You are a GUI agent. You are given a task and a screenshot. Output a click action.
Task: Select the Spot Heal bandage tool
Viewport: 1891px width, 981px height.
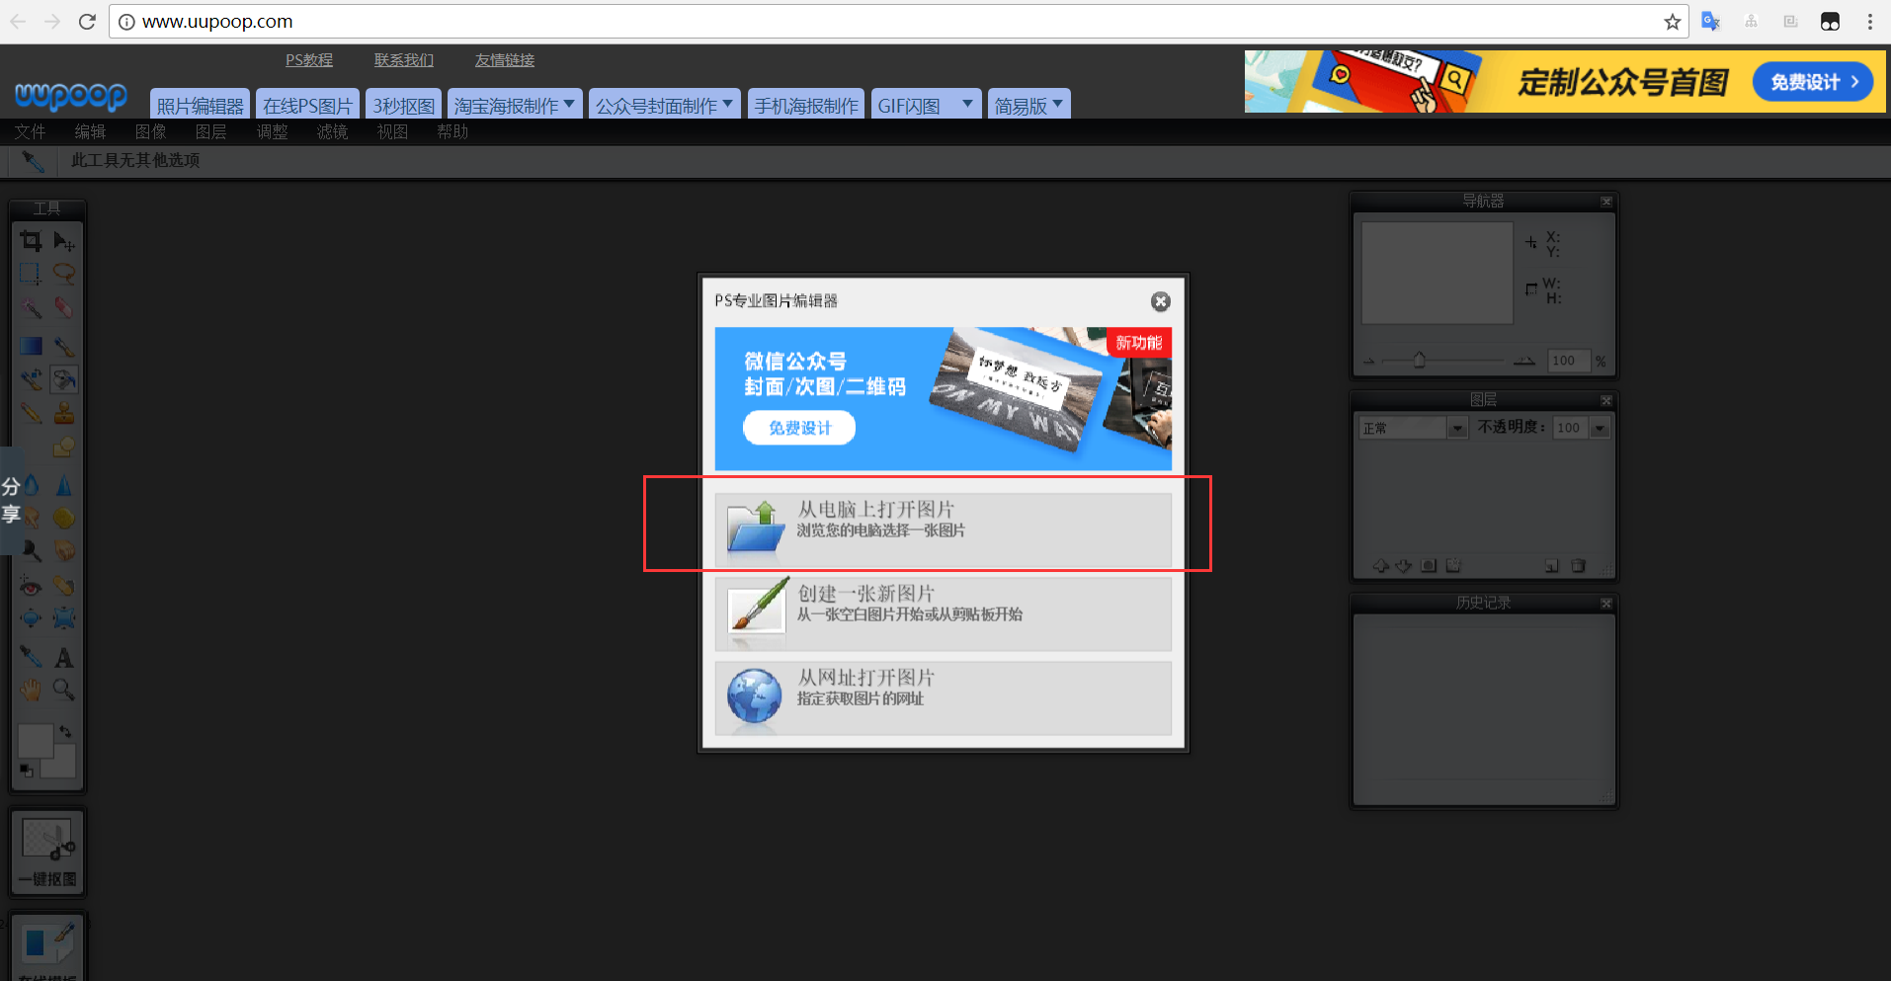pos(64,586)
